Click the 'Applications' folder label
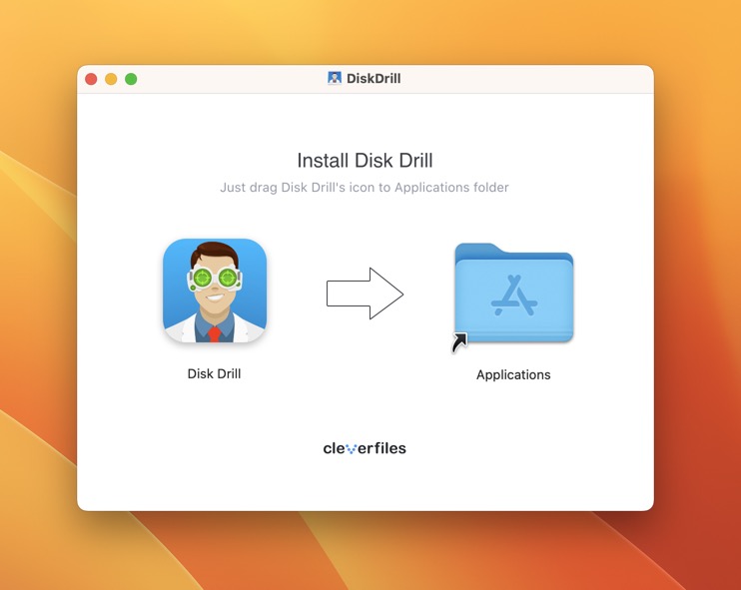The height and width of the screenshot is (590, 741). [x=513, y=375]
